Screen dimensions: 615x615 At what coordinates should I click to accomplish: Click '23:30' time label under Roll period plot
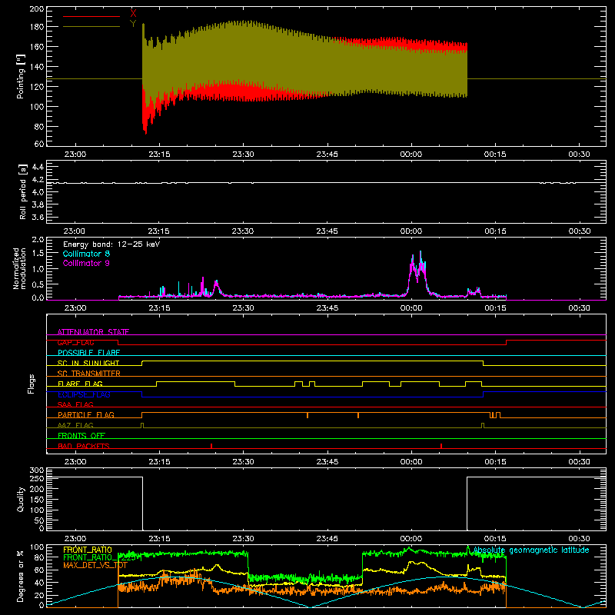click(x=243, y=231)
